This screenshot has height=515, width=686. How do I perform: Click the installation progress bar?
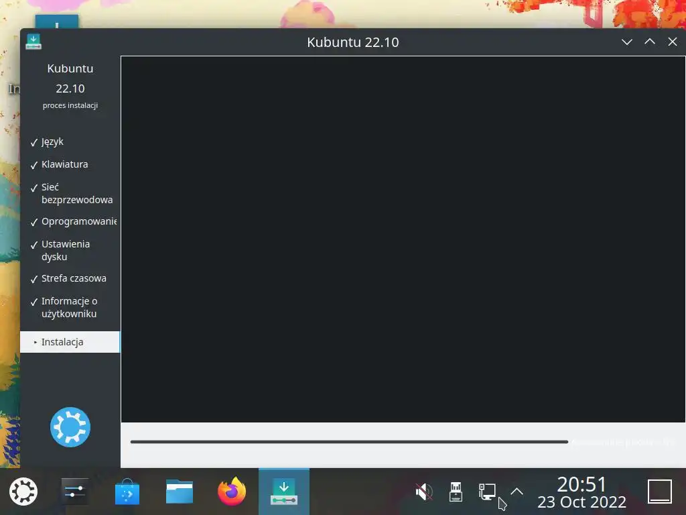(x=349, y=442)
